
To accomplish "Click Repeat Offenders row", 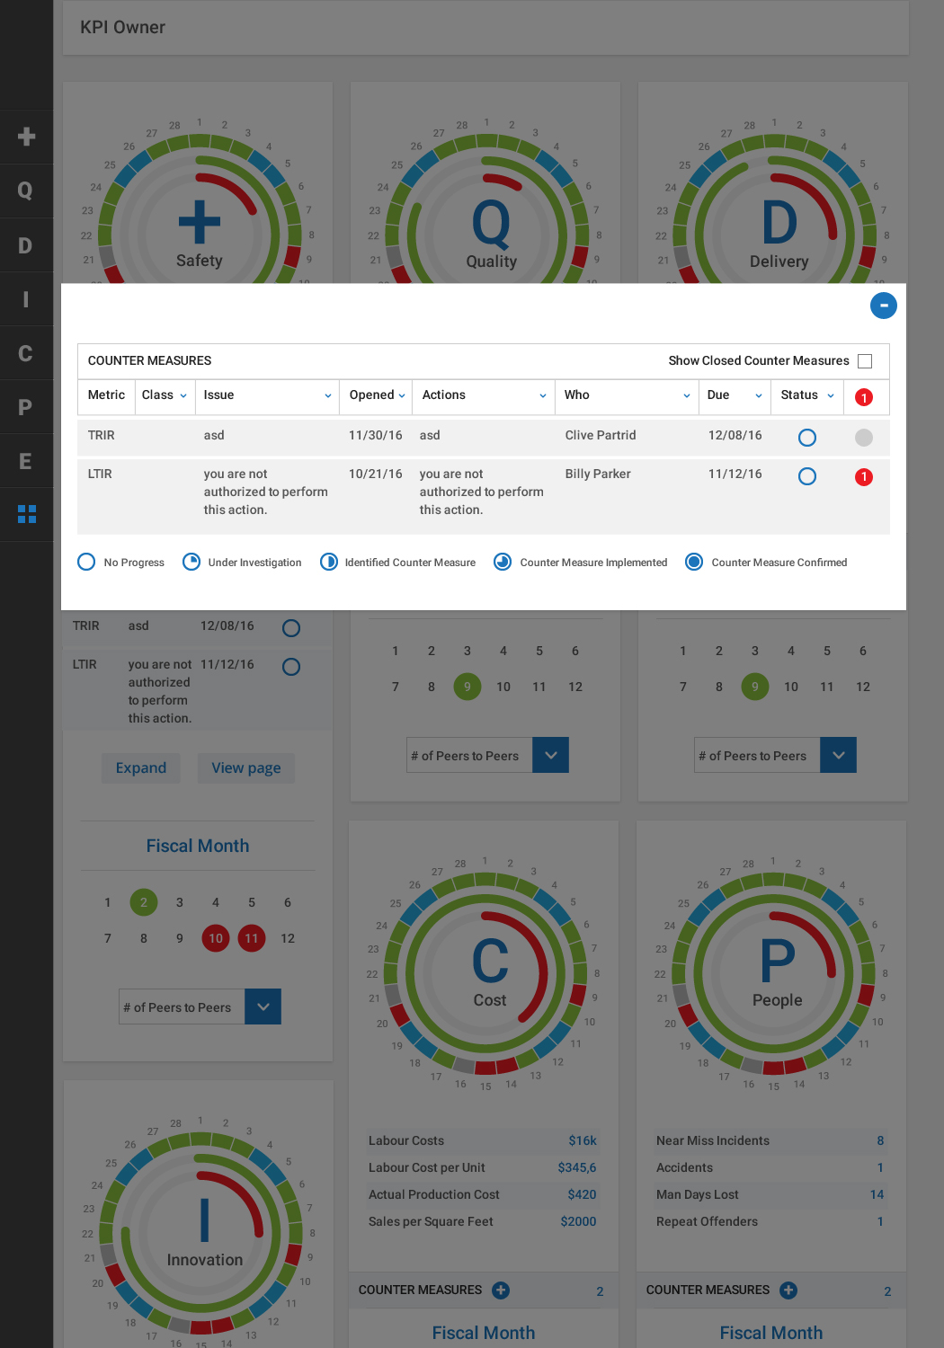I will point(771,1221).
